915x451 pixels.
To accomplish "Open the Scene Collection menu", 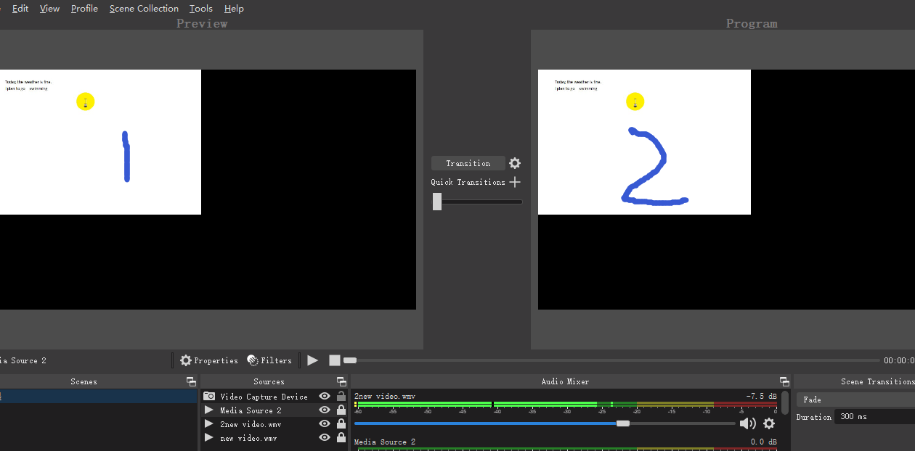I will point(144,8).
